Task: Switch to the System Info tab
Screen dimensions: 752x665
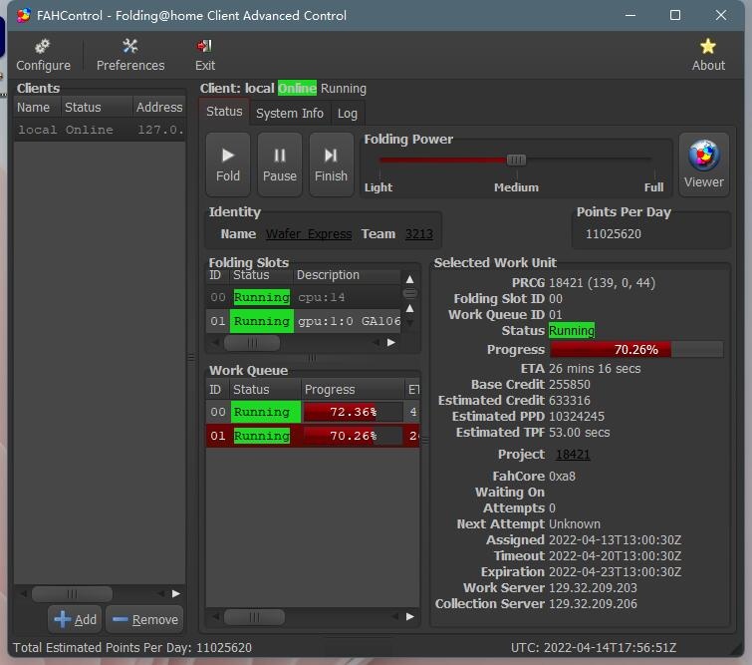Action: point(290,114)
